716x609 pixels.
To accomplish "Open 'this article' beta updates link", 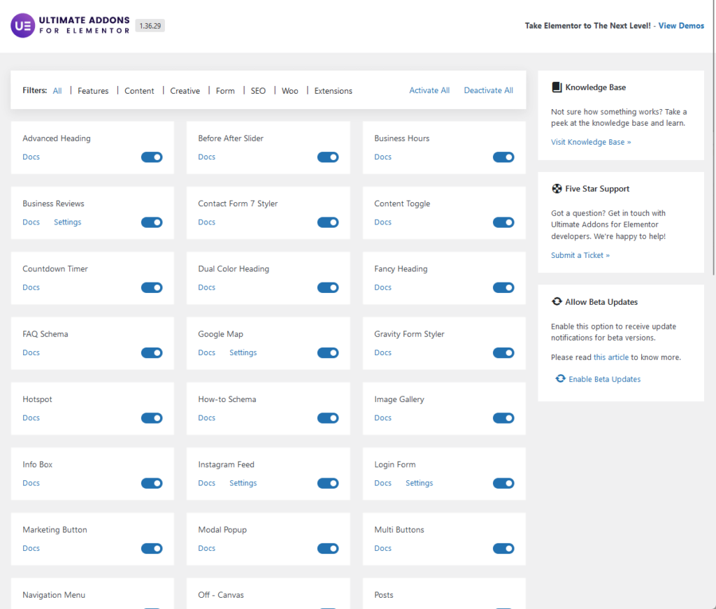I will coord(611,357).
